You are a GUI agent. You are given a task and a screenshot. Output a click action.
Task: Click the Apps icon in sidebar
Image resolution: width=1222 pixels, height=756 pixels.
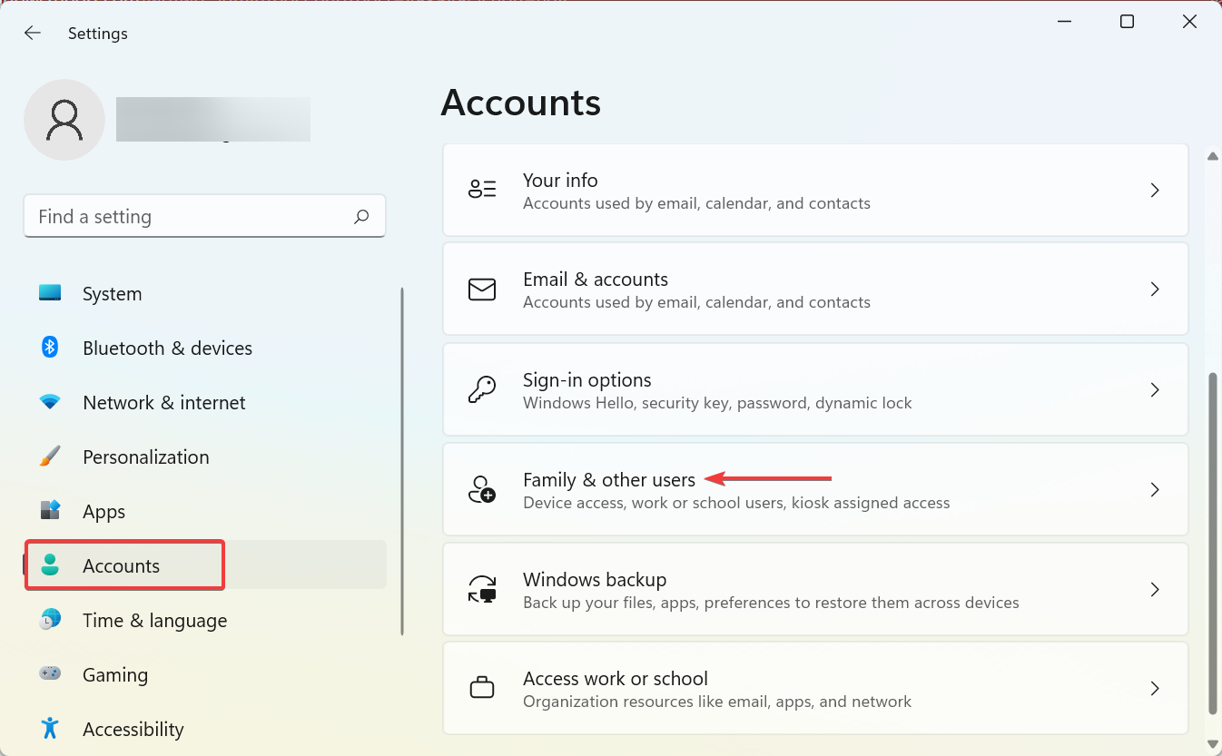(50, 510)
